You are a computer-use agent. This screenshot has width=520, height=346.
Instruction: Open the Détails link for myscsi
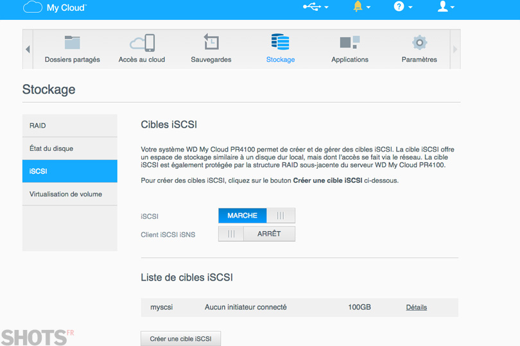click(416, 307)
